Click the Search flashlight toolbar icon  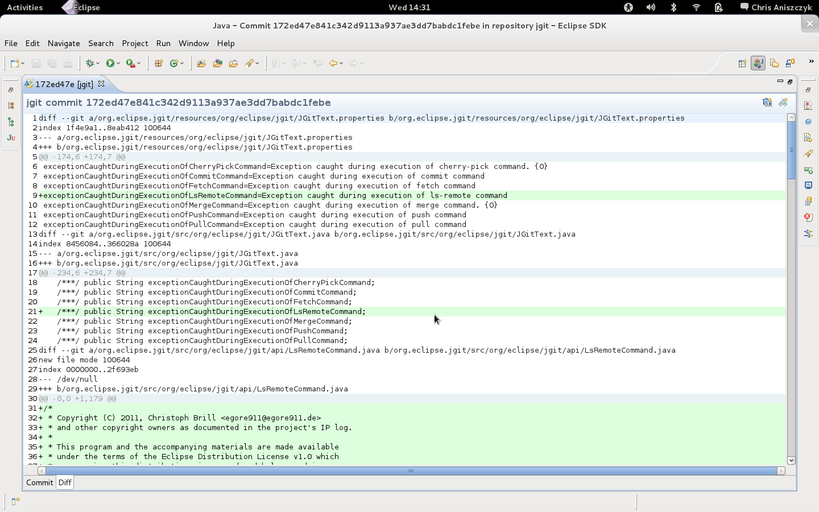pos(249,63)
